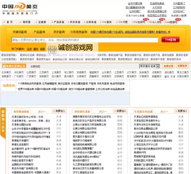
Task: Open the 最新维权投诉 navigation link
Action: point(174,60)
